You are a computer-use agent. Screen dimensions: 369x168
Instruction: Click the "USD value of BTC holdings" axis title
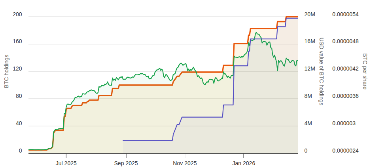(x=322, y=72)
